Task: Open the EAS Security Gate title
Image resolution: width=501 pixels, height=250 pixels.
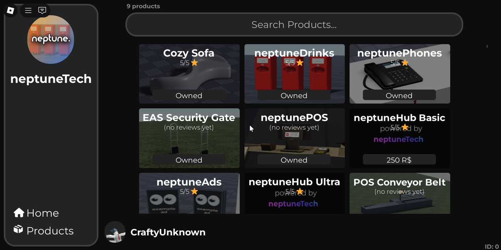Action: pyautogui.click(x=189, y=117)
